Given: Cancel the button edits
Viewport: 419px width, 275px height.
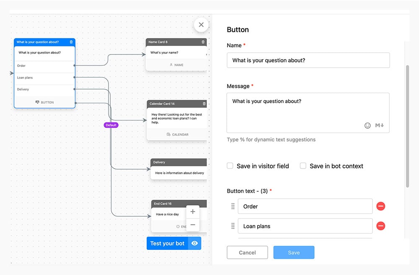Looking at the screenshot, I should point(247,252).
